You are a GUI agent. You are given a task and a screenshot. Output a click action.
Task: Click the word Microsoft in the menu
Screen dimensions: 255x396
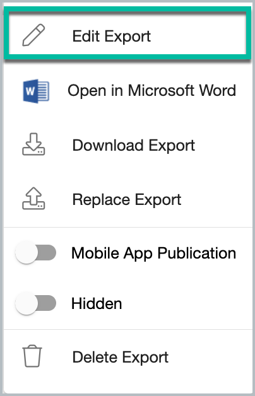coord(161,90)
